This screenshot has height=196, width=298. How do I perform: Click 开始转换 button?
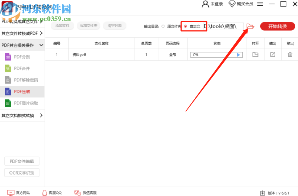tap(277, 26)
